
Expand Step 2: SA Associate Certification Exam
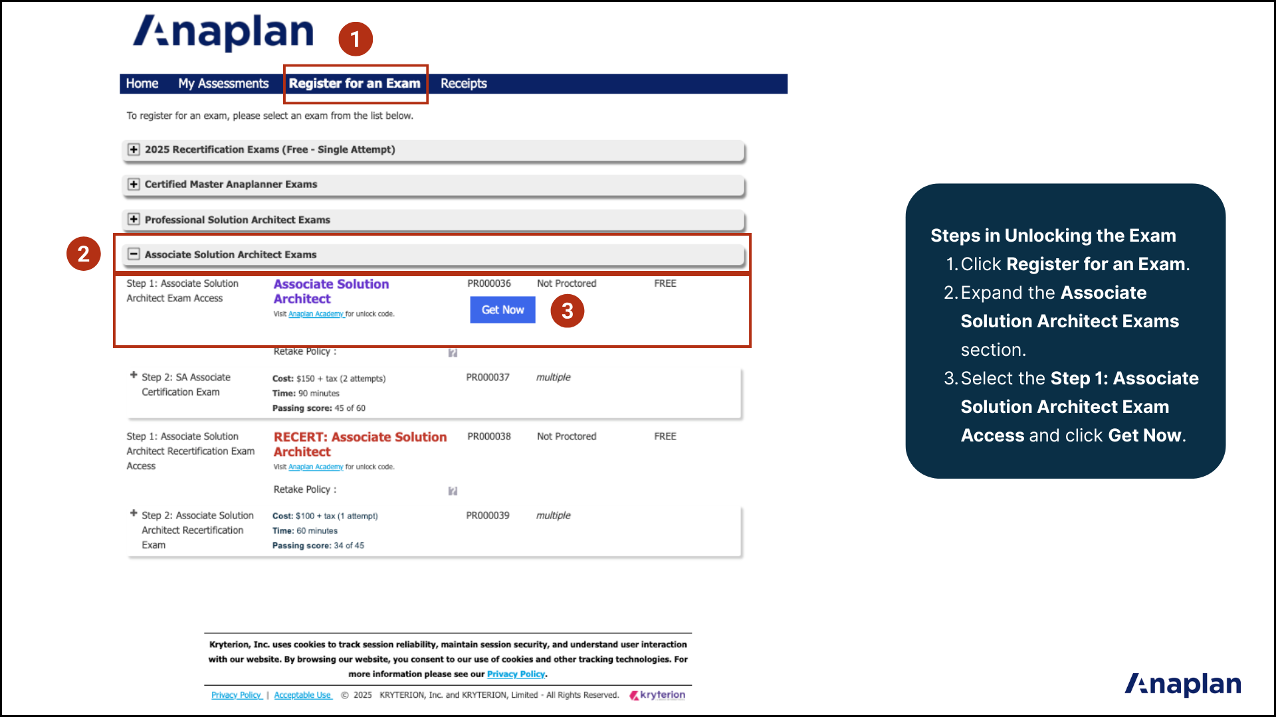(134, 375)
